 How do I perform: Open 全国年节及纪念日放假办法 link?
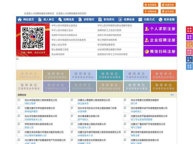pos(64,35)
